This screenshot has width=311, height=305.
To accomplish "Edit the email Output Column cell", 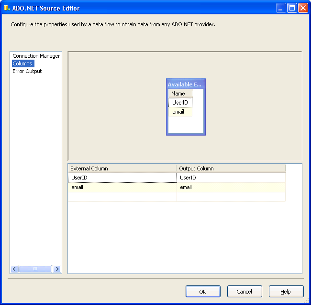I will pyautogui.click(x=231, y=187).
